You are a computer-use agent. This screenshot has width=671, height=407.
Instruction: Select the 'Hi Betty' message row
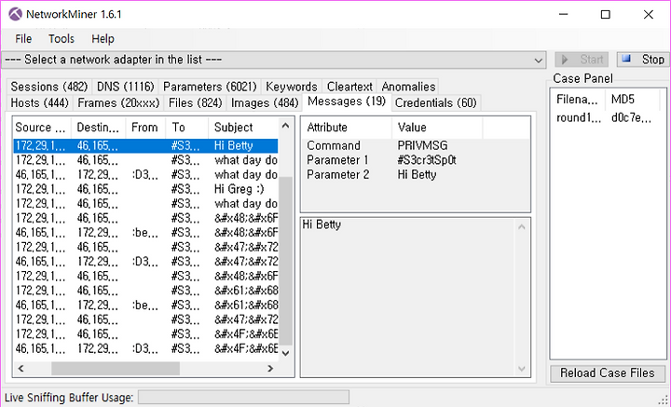point(145,146)
